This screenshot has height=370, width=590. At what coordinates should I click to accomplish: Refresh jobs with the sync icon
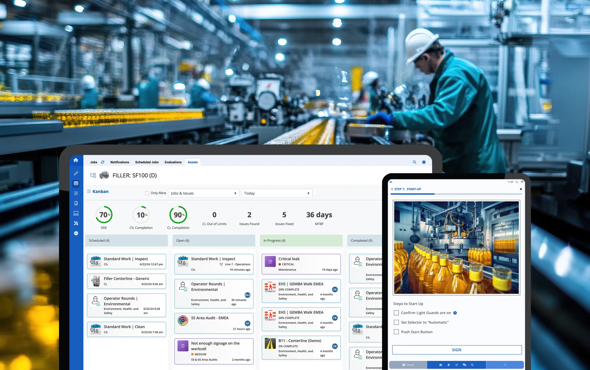103,162
